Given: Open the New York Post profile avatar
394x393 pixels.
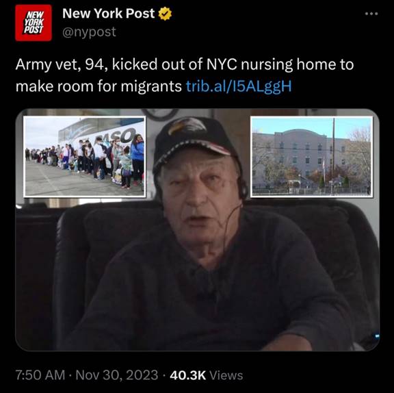Looking at the screenshot, I should click(x=34, y=23).
